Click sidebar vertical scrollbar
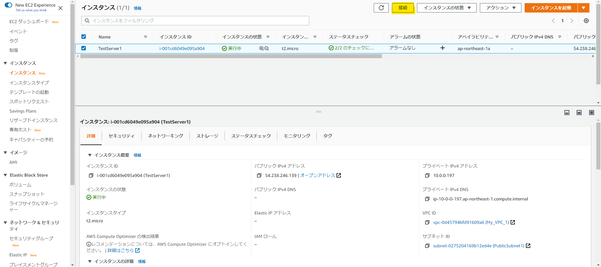This screenshot has height=267, width=601. [72, 94]
